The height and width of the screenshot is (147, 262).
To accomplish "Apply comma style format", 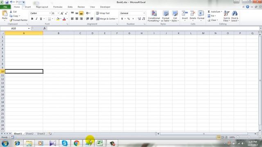I will (133, 19).
